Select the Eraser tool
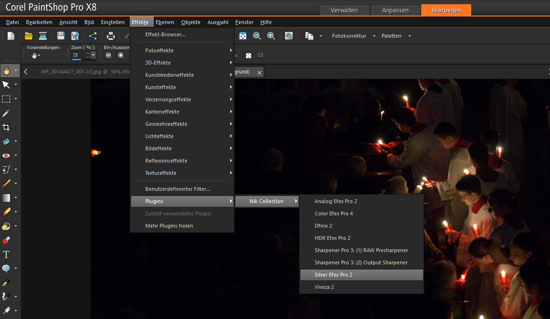 pyautogui.click(x=6, y=212)
